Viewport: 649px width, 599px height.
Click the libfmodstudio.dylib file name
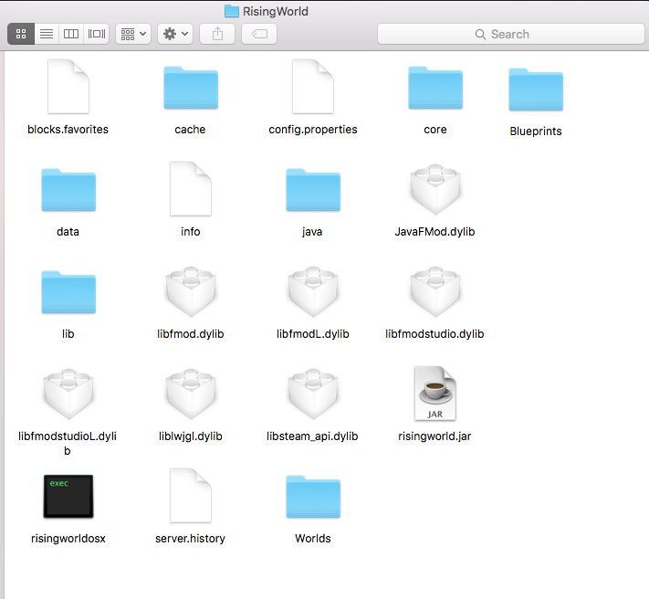(x=434, y=334)
